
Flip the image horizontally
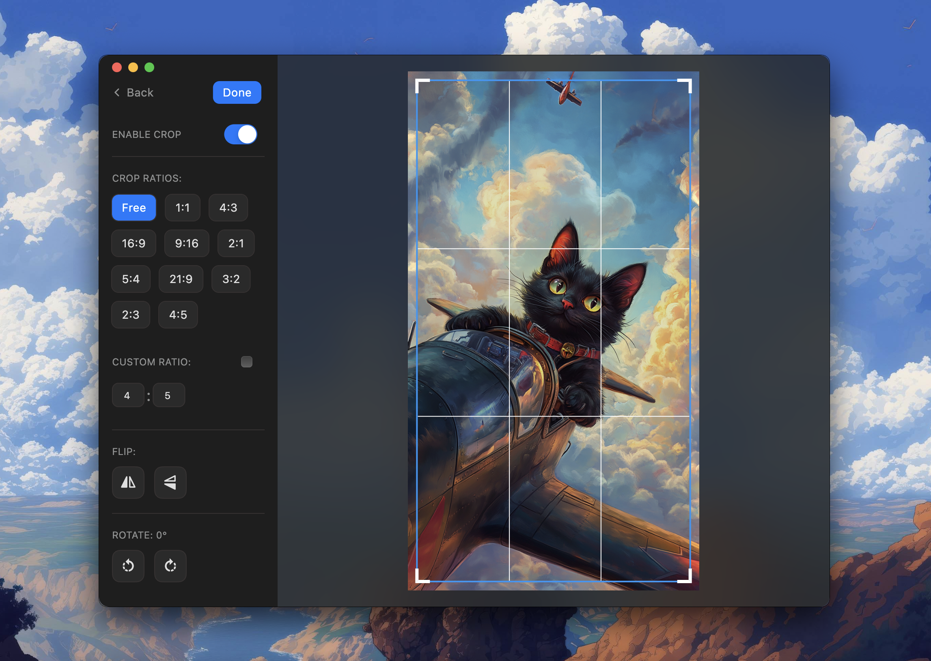pyautogui.click(x=128, y=482)
